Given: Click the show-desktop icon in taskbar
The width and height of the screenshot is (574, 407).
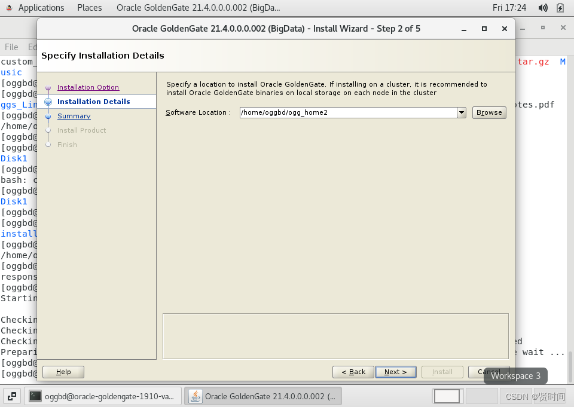Looking at the screenshot, I should point(12,396).
